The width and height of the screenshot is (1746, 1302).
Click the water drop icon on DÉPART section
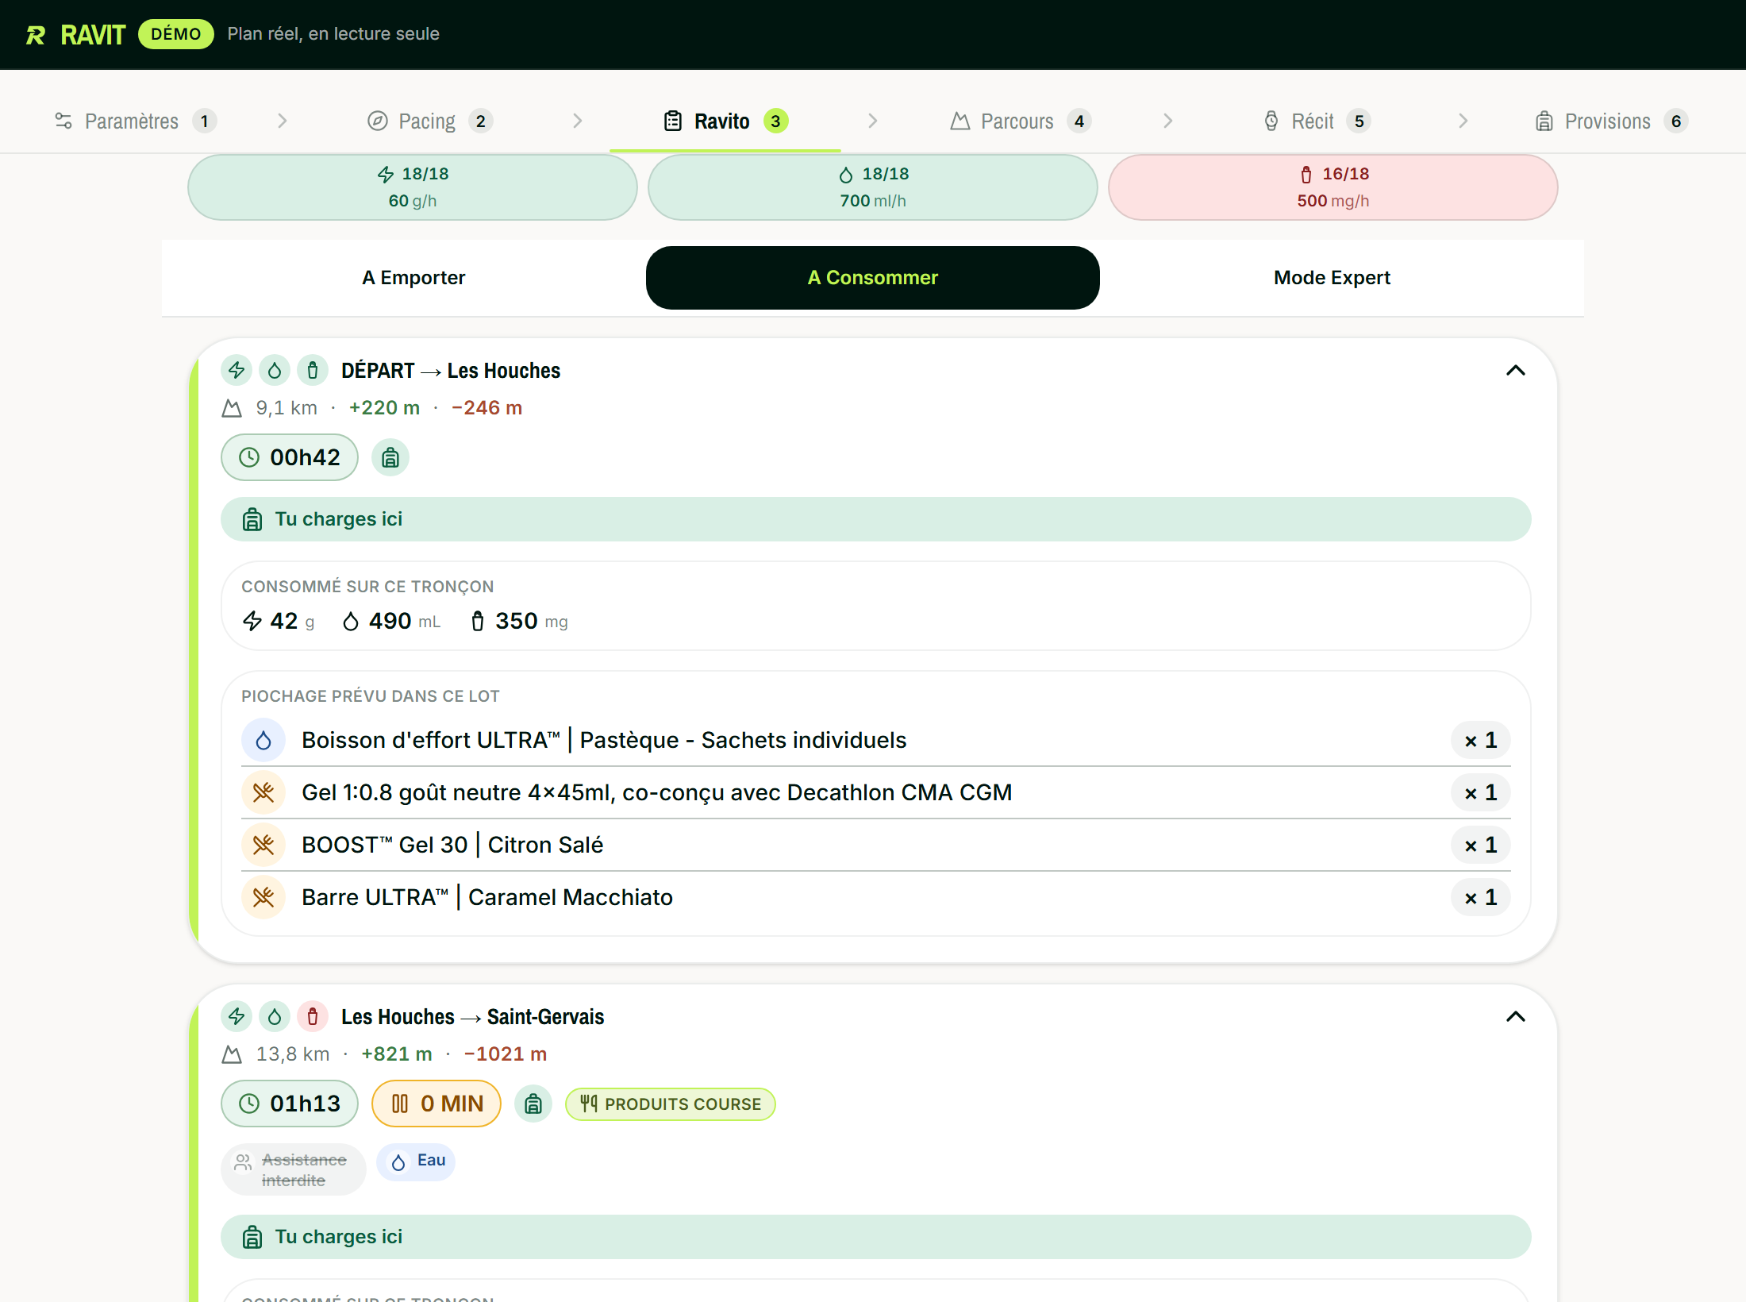[275, 371]
